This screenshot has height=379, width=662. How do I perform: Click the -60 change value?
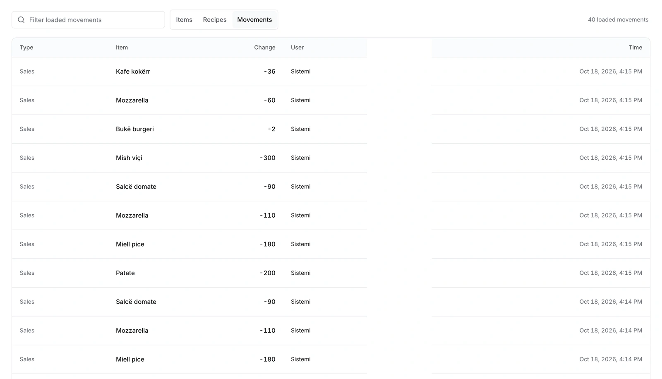[x=270, y=101]
